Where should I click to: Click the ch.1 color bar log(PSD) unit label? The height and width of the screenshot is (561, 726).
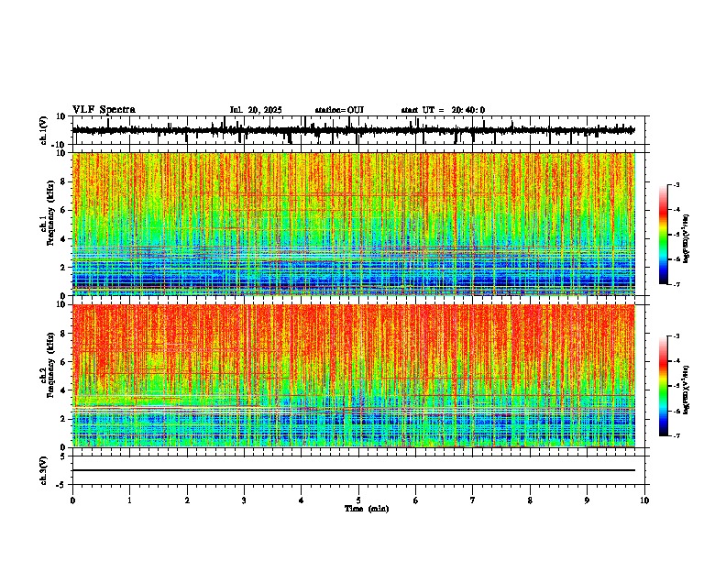pyautogui.click(x=686, y=239)
